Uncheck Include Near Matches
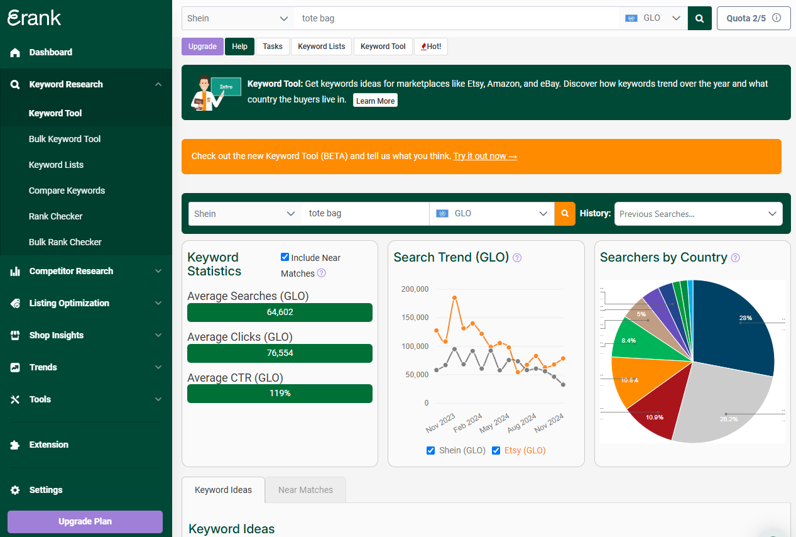 pyautogui.click(x=285, y=257)
